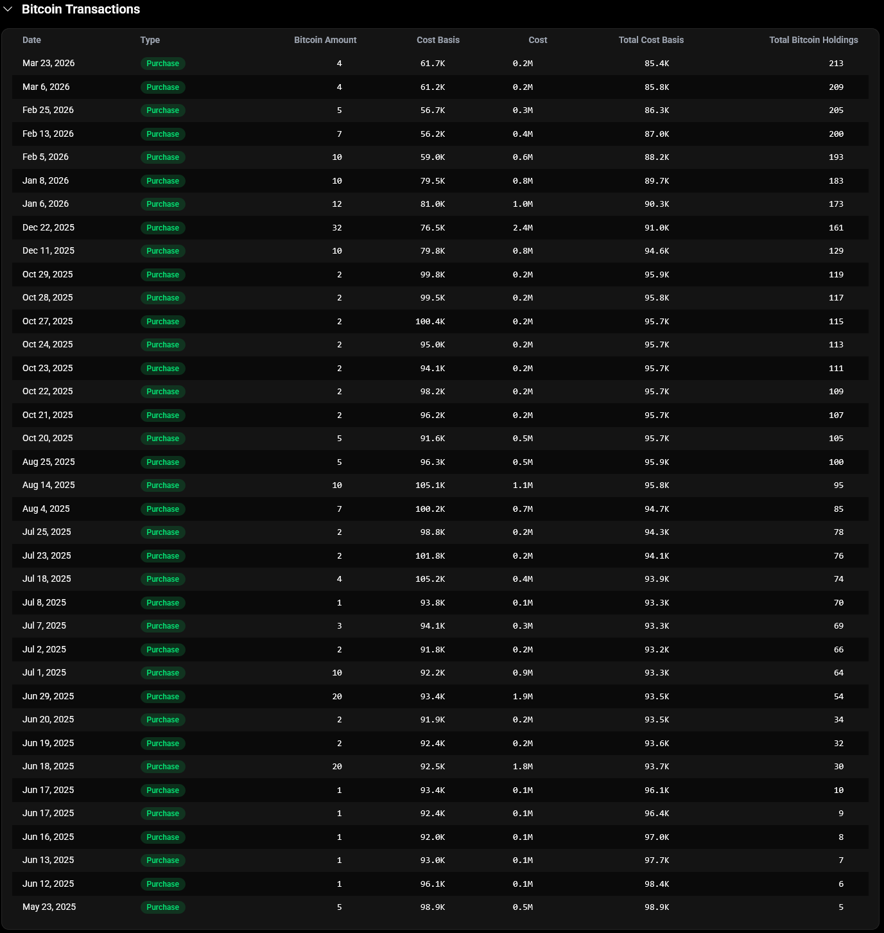Select the Jun 18, 2025 transaction date cell
Screen dimensions: 884x933
coord(48,767)
